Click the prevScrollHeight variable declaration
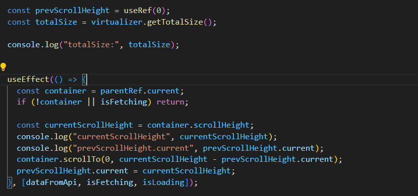Screen dimensions: 418x196 click(73, 11)
